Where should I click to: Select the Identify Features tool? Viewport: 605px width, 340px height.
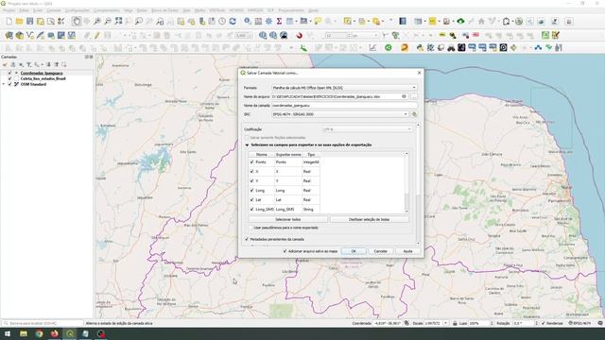click(248, 22)
